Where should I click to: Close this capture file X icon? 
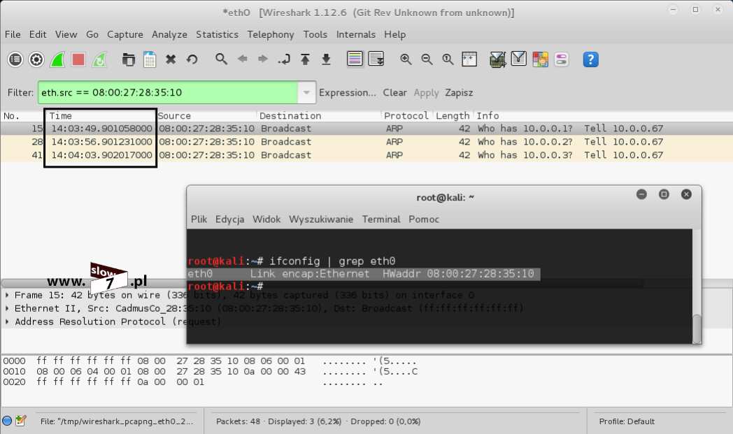171,59
